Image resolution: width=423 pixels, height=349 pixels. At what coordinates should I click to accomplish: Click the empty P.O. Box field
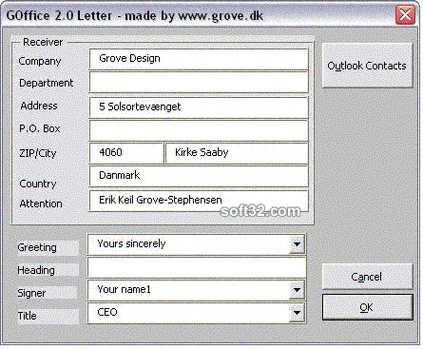pyautogui.click(x=199, y=130)
